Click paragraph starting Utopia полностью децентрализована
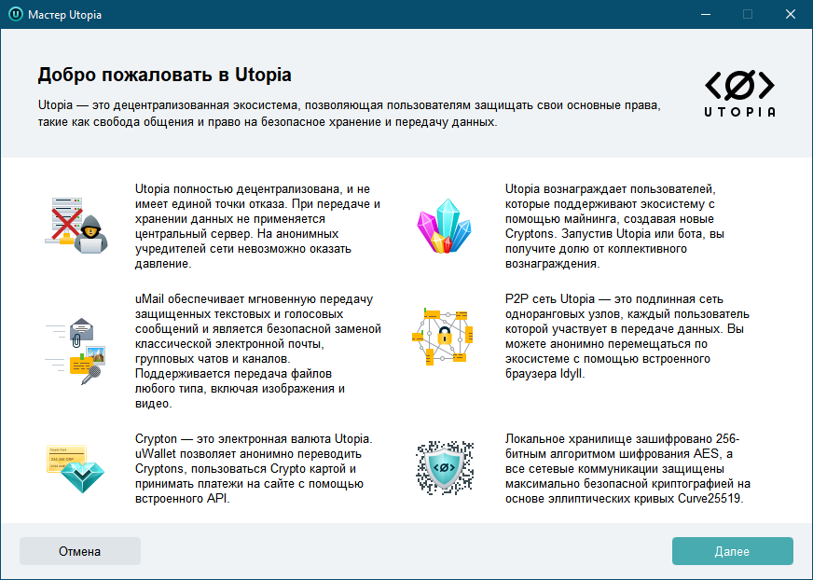The height and width of the screenshot is (580, 813). 257,227
